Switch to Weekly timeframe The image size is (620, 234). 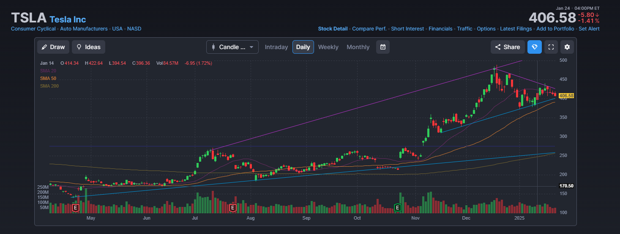[x=328, y=47]
